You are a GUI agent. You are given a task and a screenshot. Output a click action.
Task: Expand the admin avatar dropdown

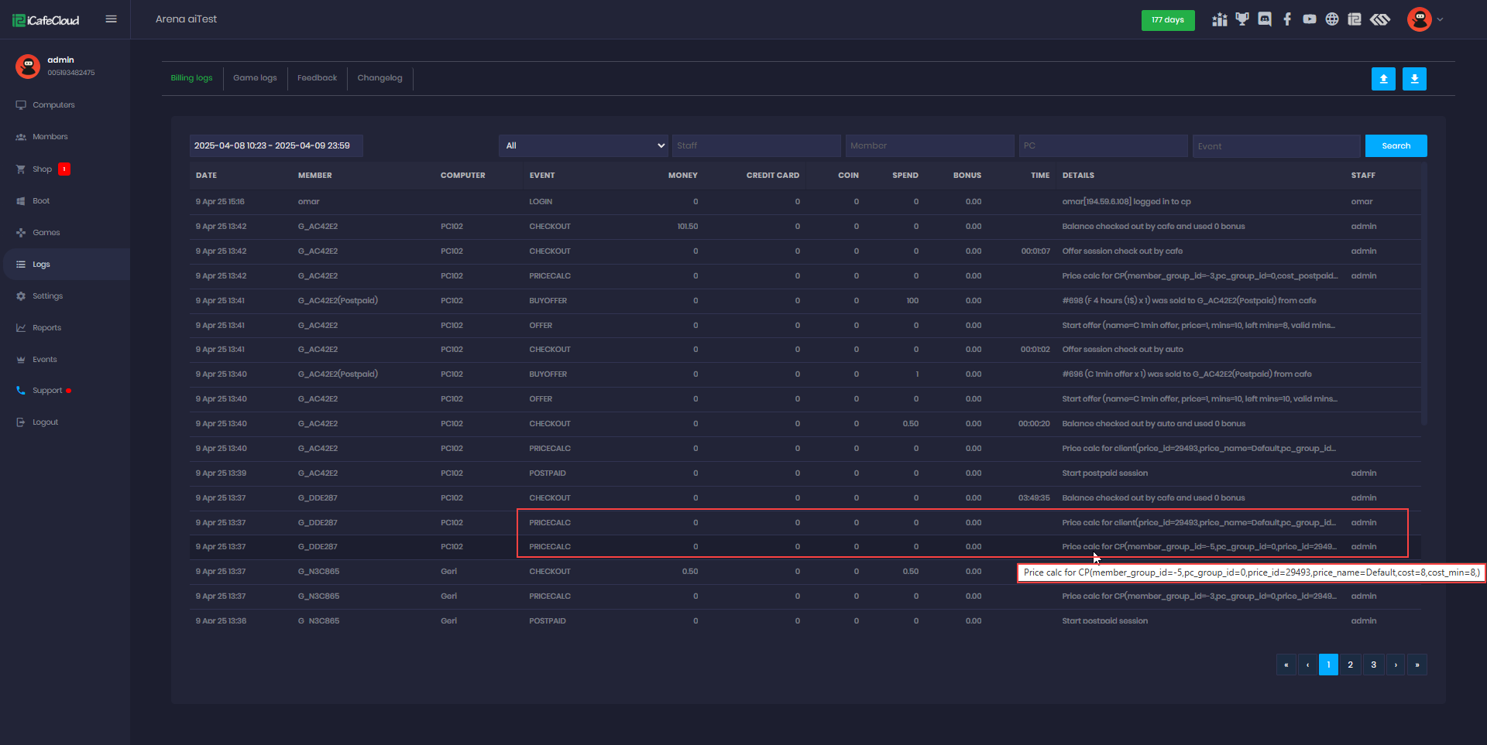[1424, 19]
